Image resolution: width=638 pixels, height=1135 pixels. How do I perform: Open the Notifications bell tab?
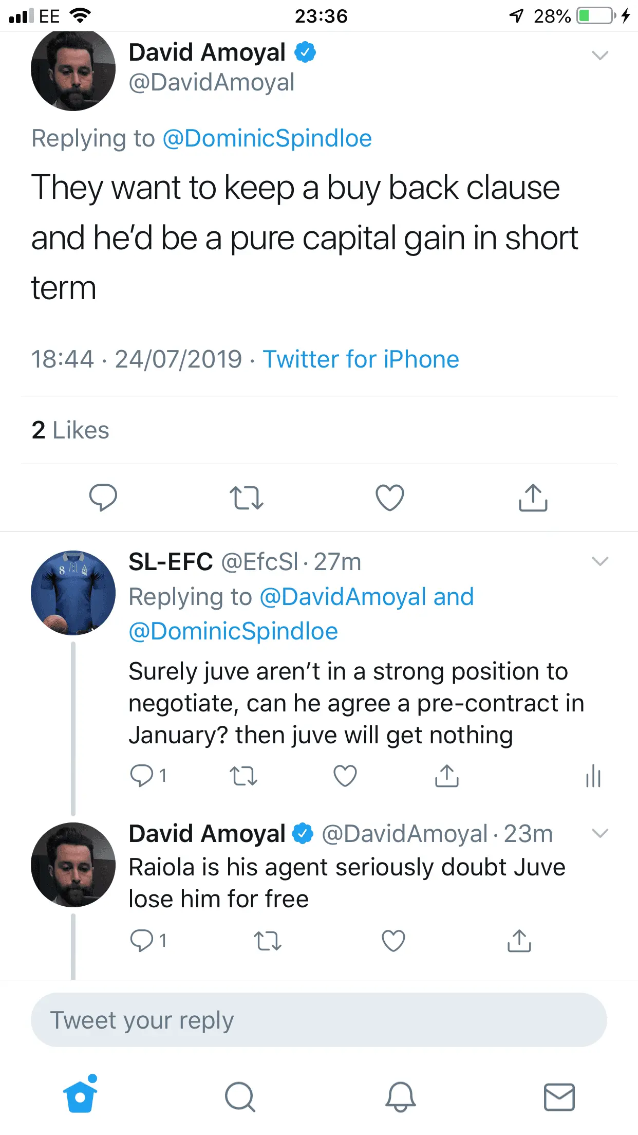click(x=400, y=1097)
